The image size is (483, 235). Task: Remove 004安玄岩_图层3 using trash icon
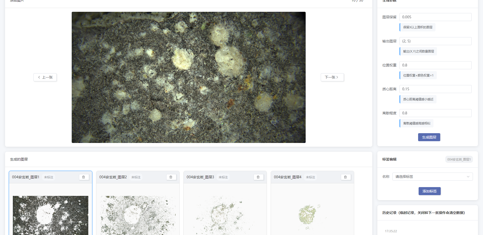[258, 177]
